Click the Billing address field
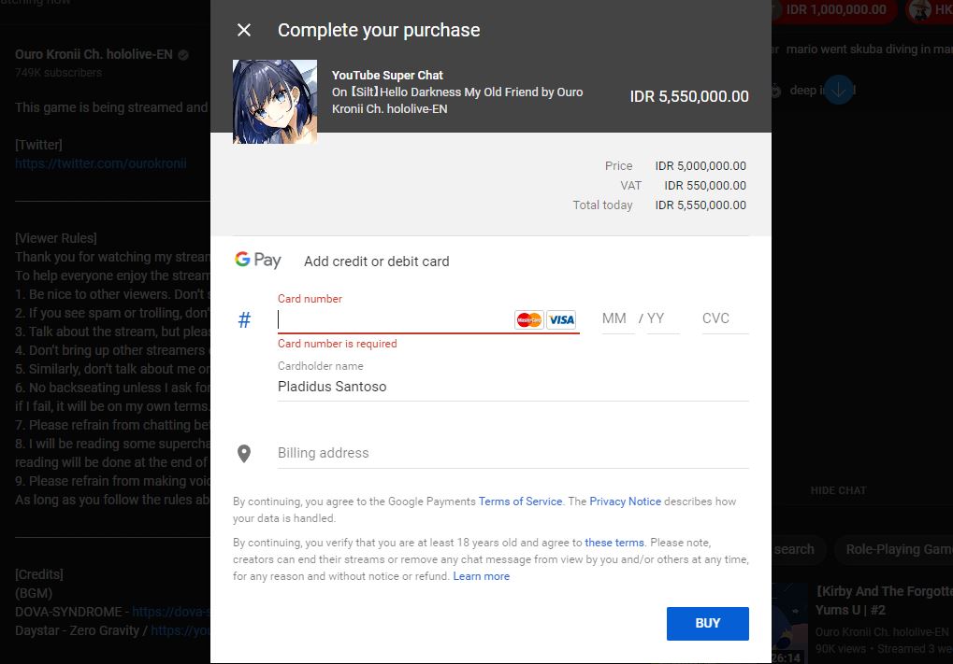Image resolution: width=953 pixels, height=664 pixels. [513, 453]
